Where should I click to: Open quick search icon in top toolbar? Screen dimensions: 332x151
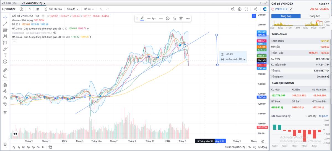coord(233,9)
